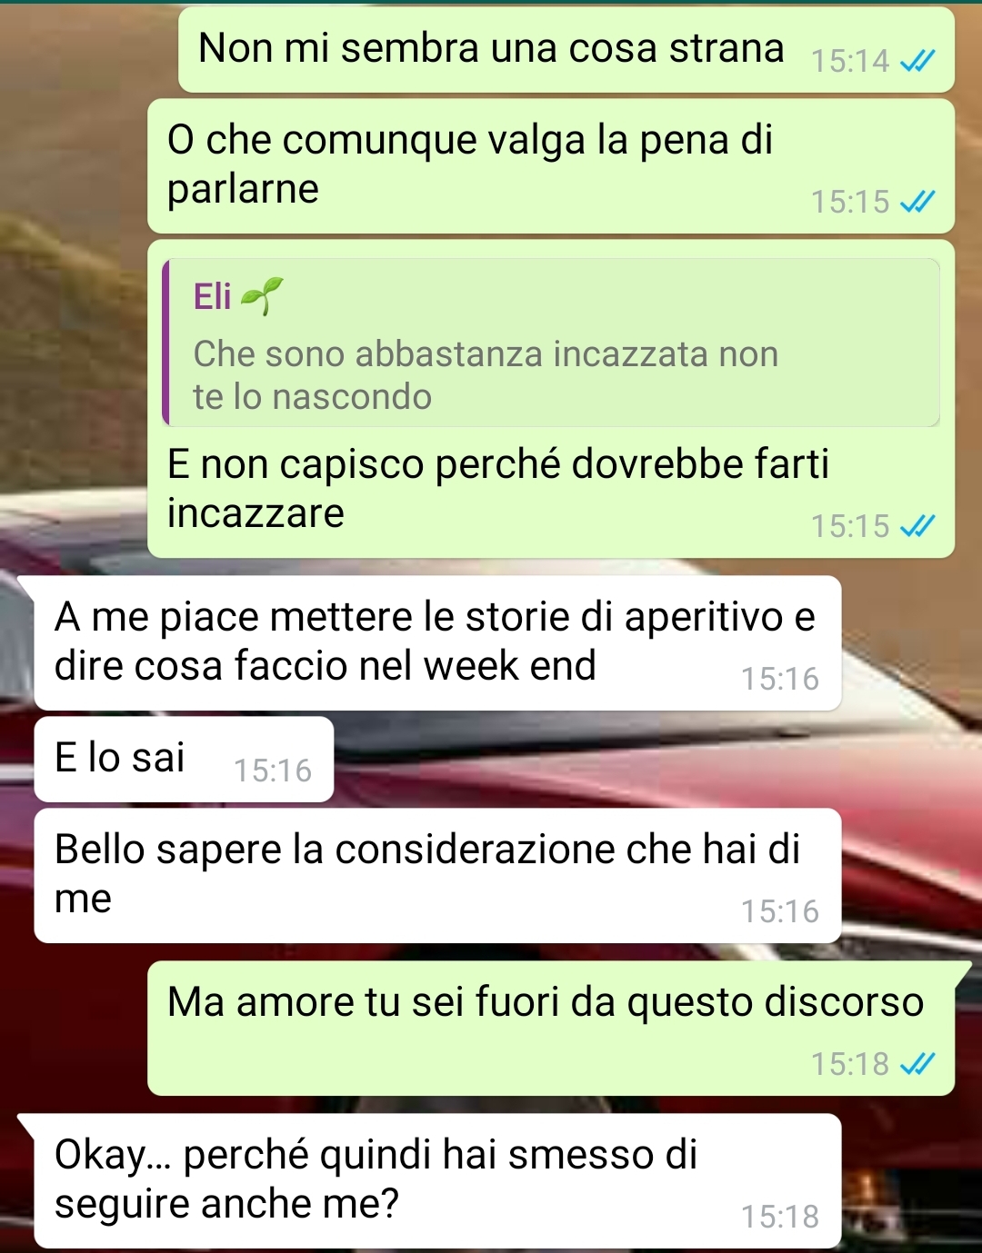The image size is (982, 1253).
Task: Click the 15:16 timestamp on 'Bello sapere' message
Action: [780, 911]
